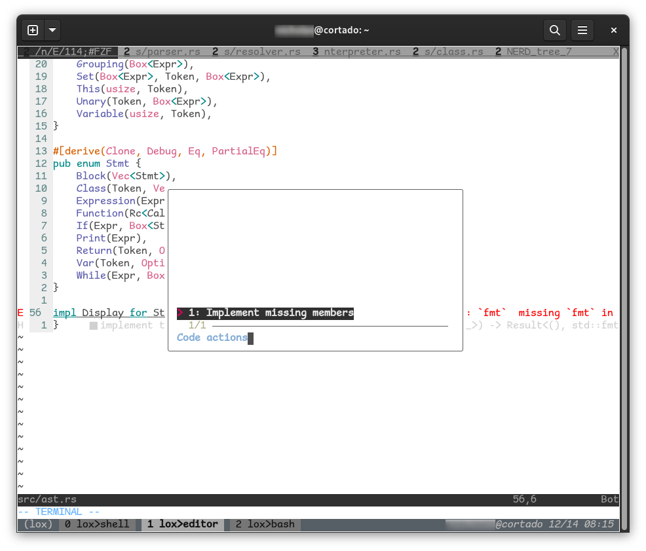Switch to the s/resolver.rs vim tab
This screenshot has height=551, width=646.
[256, 52]
